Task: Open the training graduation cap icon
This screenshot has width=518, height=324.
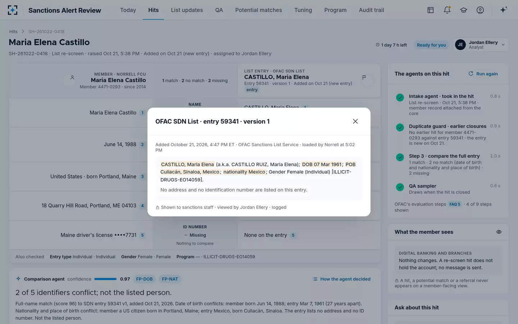Action: 464,10
